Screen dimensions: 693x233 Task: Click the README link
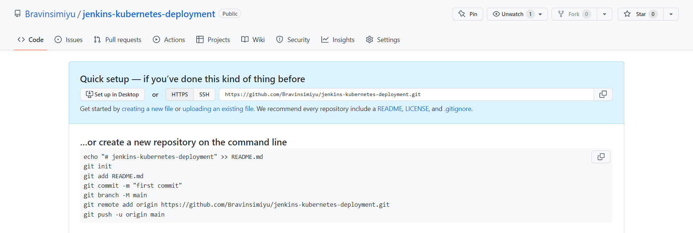coord(390,109)
